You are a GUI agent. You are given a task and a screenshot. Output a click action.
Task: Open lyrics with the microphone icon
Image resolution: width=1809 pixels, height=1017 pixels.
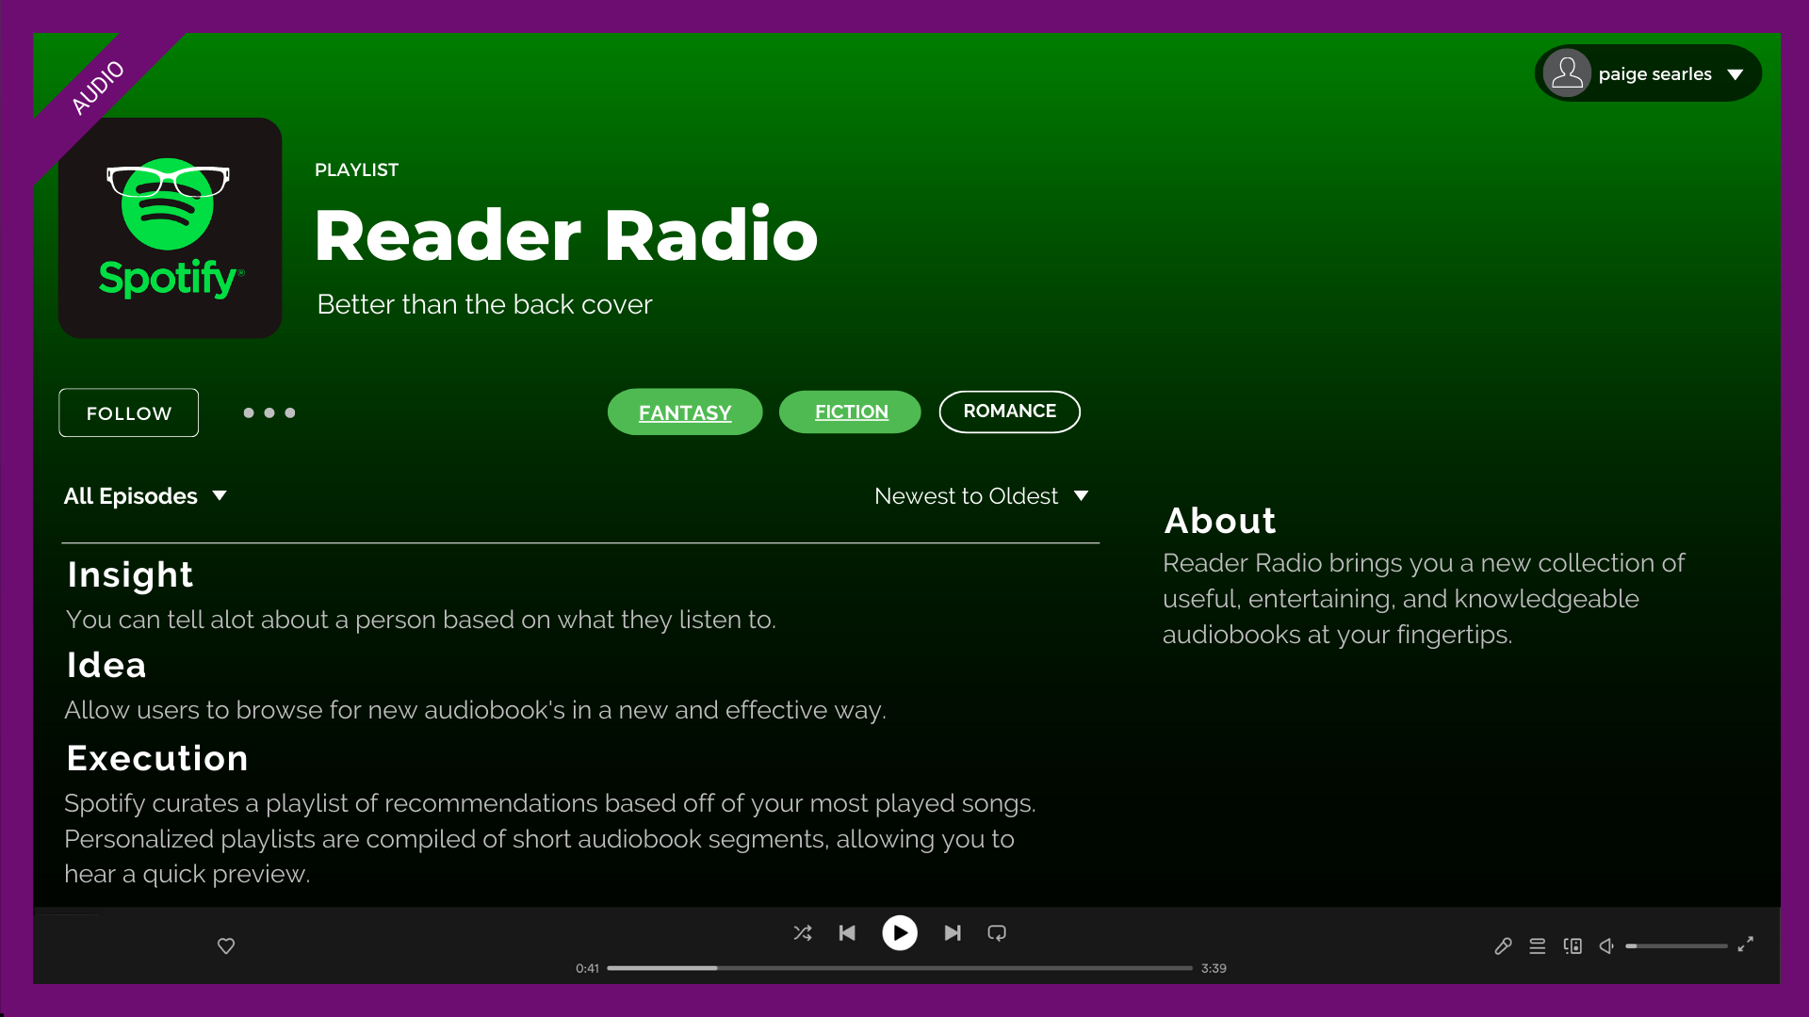pos(1503,946)
